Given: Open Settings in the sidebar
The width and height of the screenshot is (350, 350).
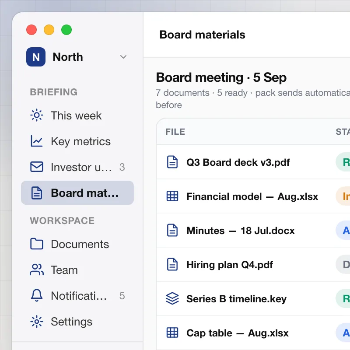Looking at the screenshot, I should (x=77, y=322).
